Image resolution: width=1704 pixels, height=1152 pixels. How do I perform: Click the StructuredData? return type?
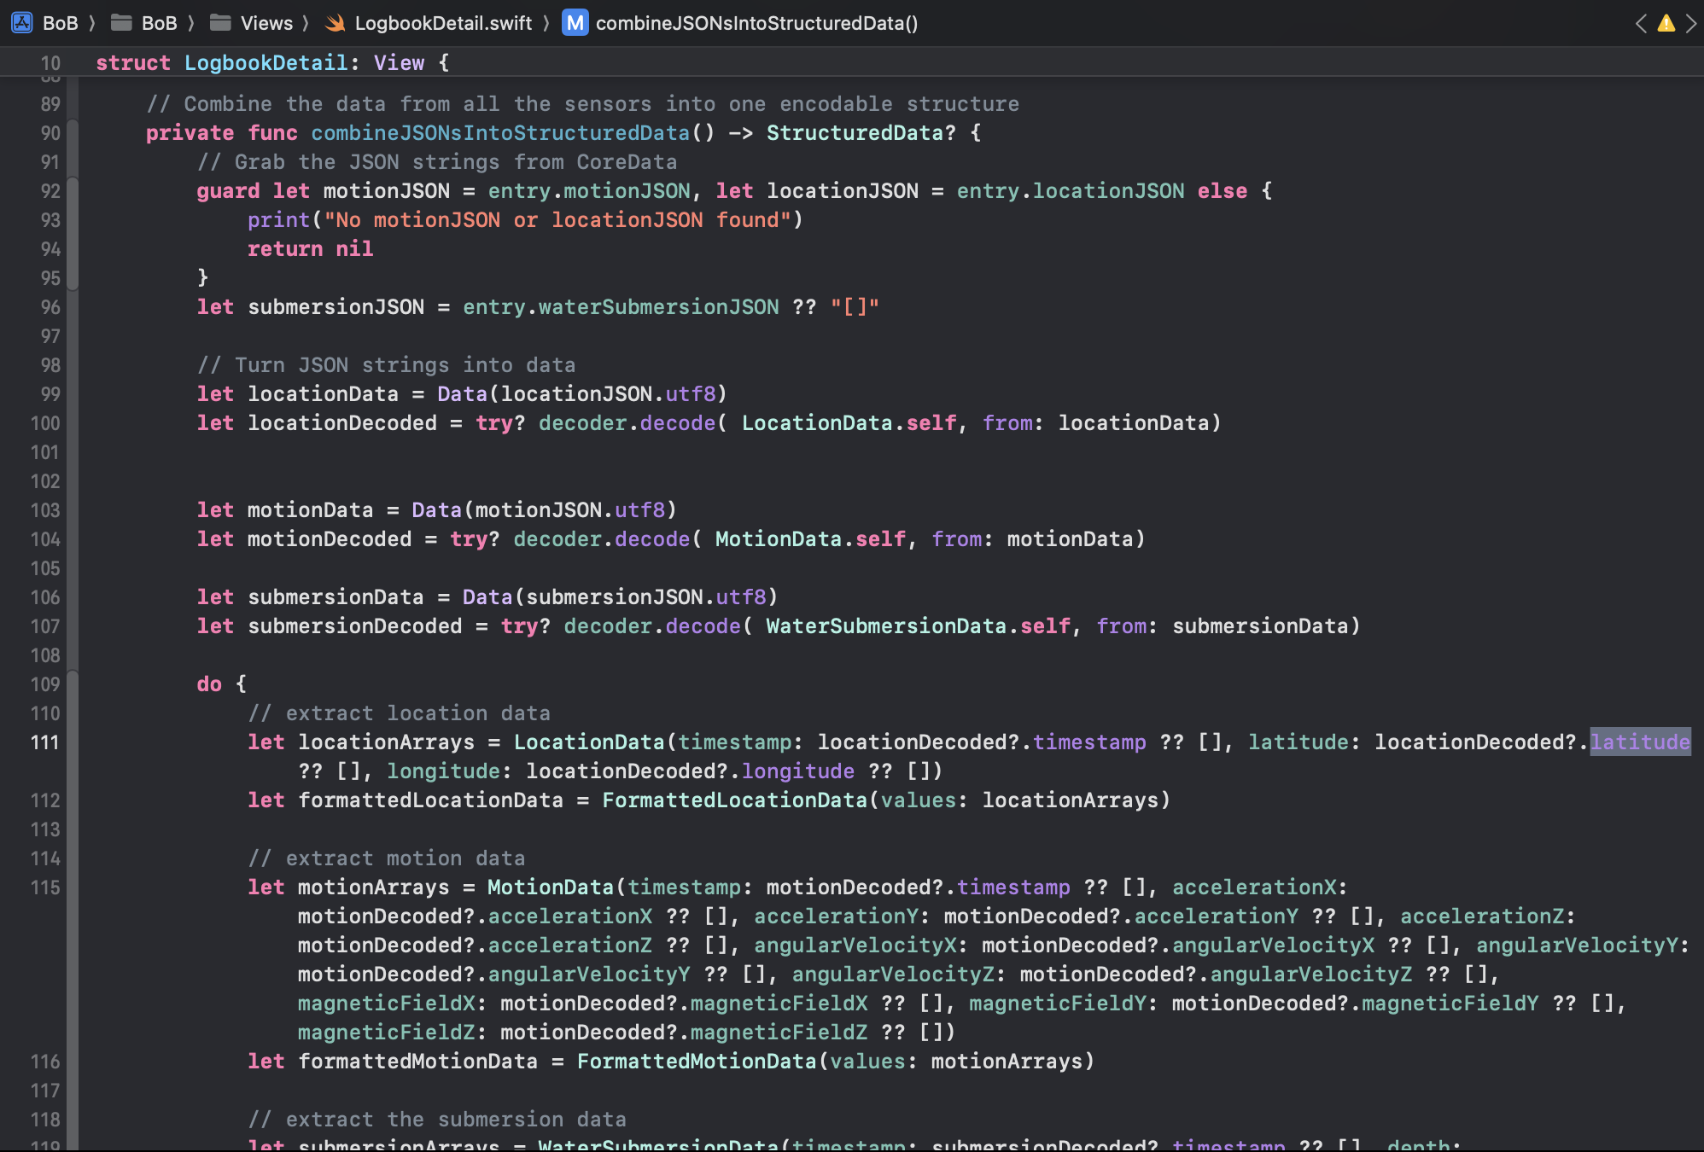pyautogui.click(x=861, y=133)
